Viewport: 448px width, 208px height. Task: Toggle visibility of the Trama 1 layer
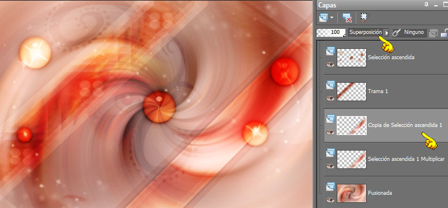pos(330,98)
